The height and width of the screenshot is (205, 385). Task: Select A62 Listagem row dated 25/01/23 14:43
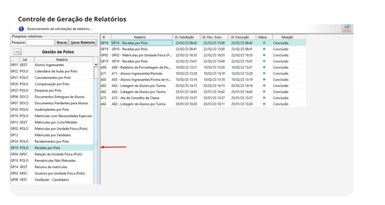pos(203,92)
